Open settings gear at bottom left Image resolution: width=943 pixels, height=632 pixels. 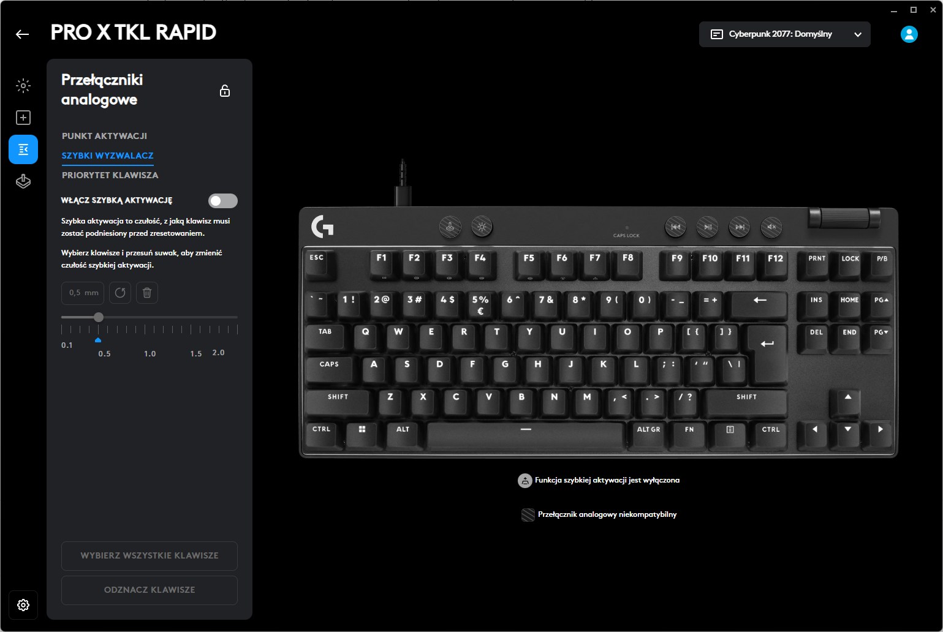pyautogui.click(x=23, y=605)
